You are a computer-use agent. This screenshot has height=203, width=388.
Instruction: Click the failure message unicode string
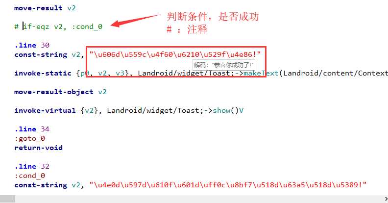(x=228, y=185)
